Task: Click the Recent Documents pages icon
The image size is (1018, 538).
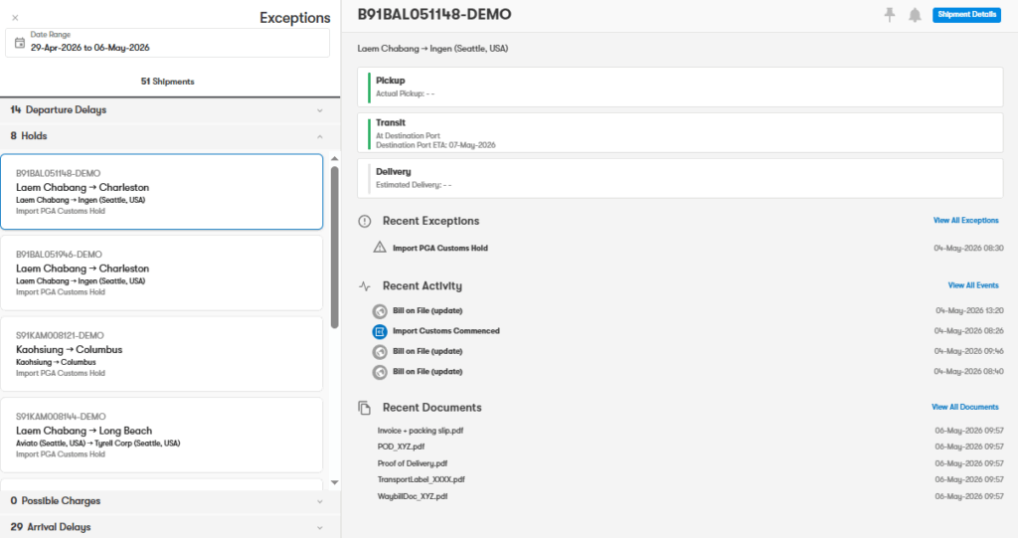Action: pyautogui.click(x=365, y=408)
